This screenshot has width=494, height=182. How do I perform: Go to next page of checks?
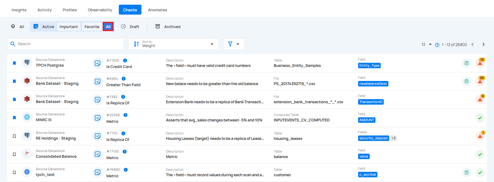[x=483, y=44]
